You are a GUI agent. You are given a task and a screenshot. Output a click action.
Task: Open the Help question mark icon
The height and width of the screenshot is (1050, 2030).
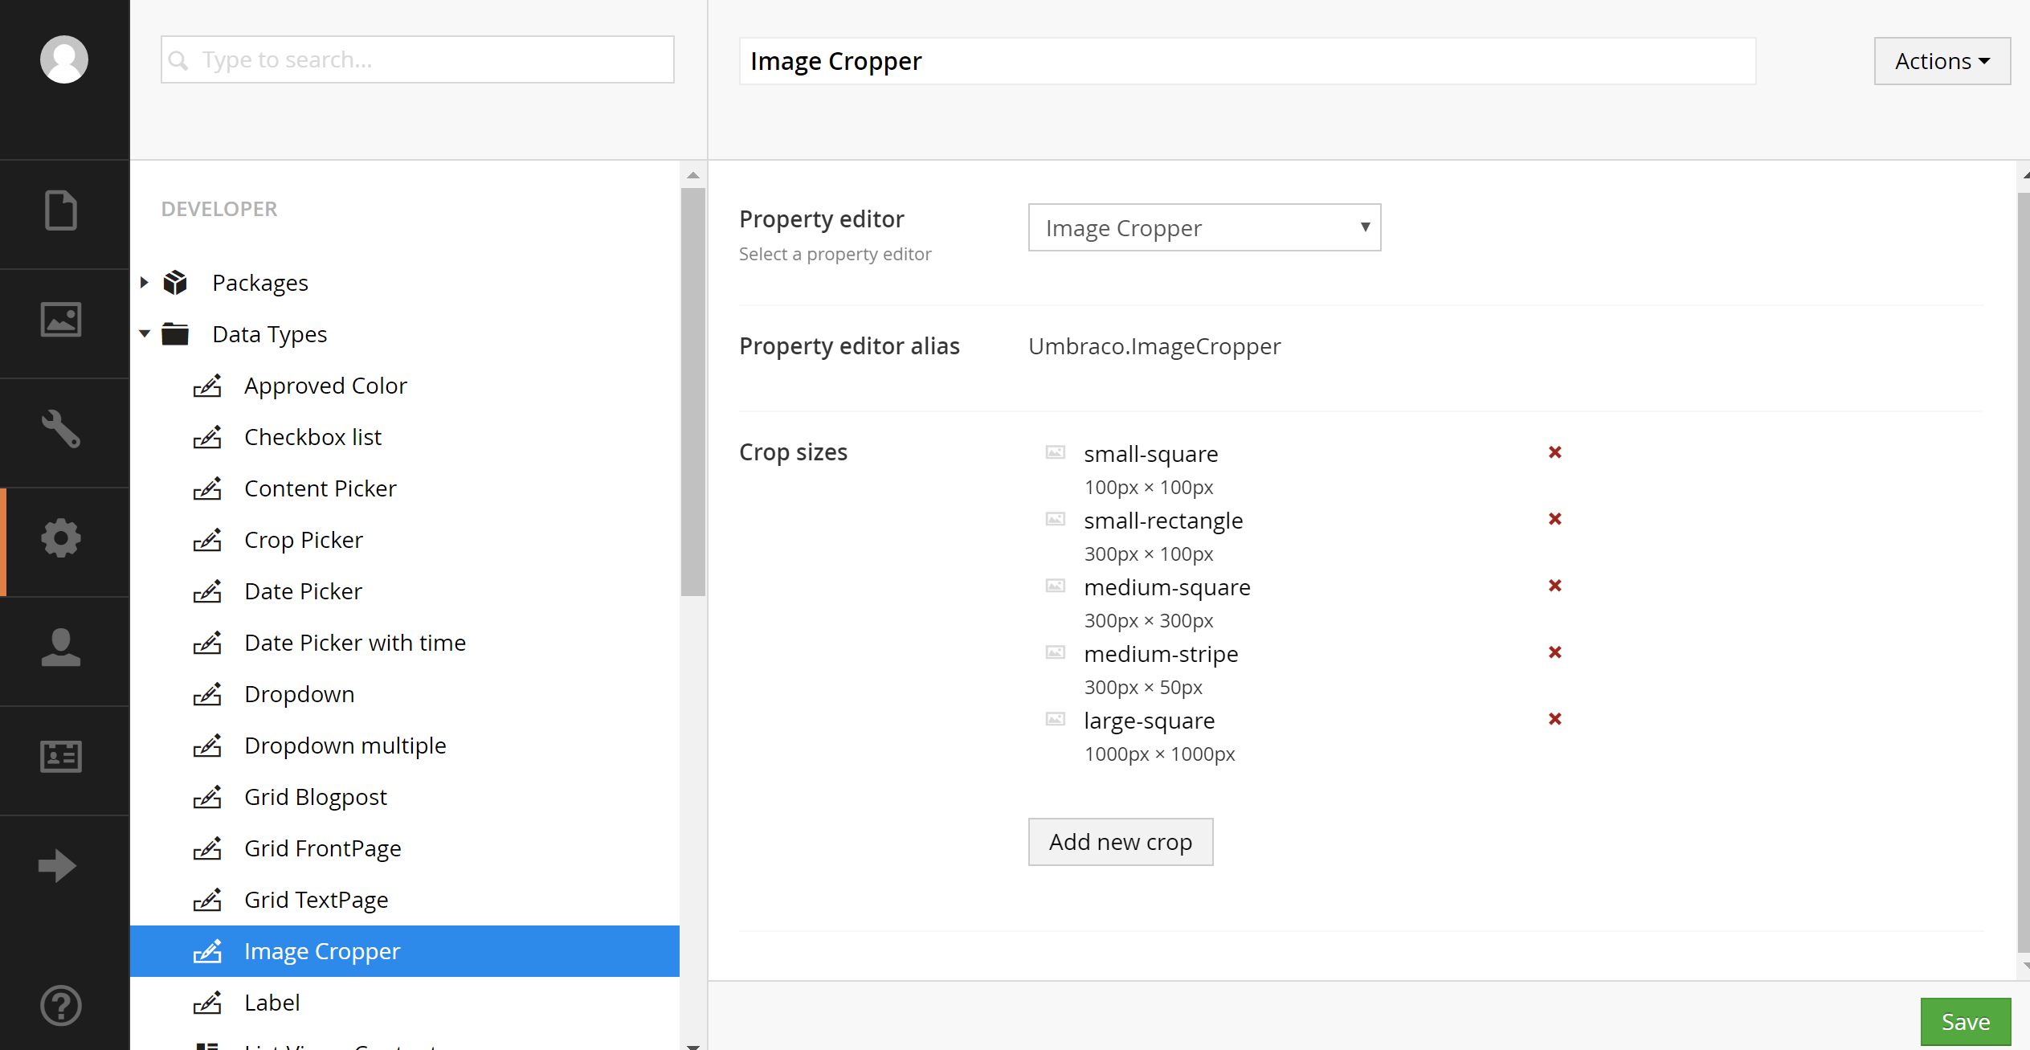(61, 1005)
